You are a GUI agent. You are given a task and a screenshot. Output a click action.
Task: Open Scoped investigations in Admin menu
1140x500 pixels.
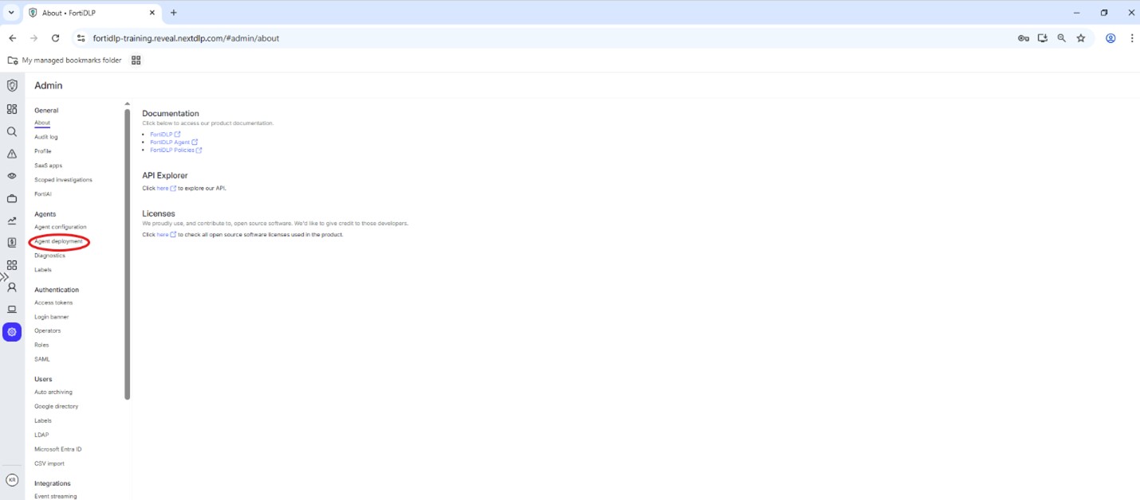coord(64,180)
